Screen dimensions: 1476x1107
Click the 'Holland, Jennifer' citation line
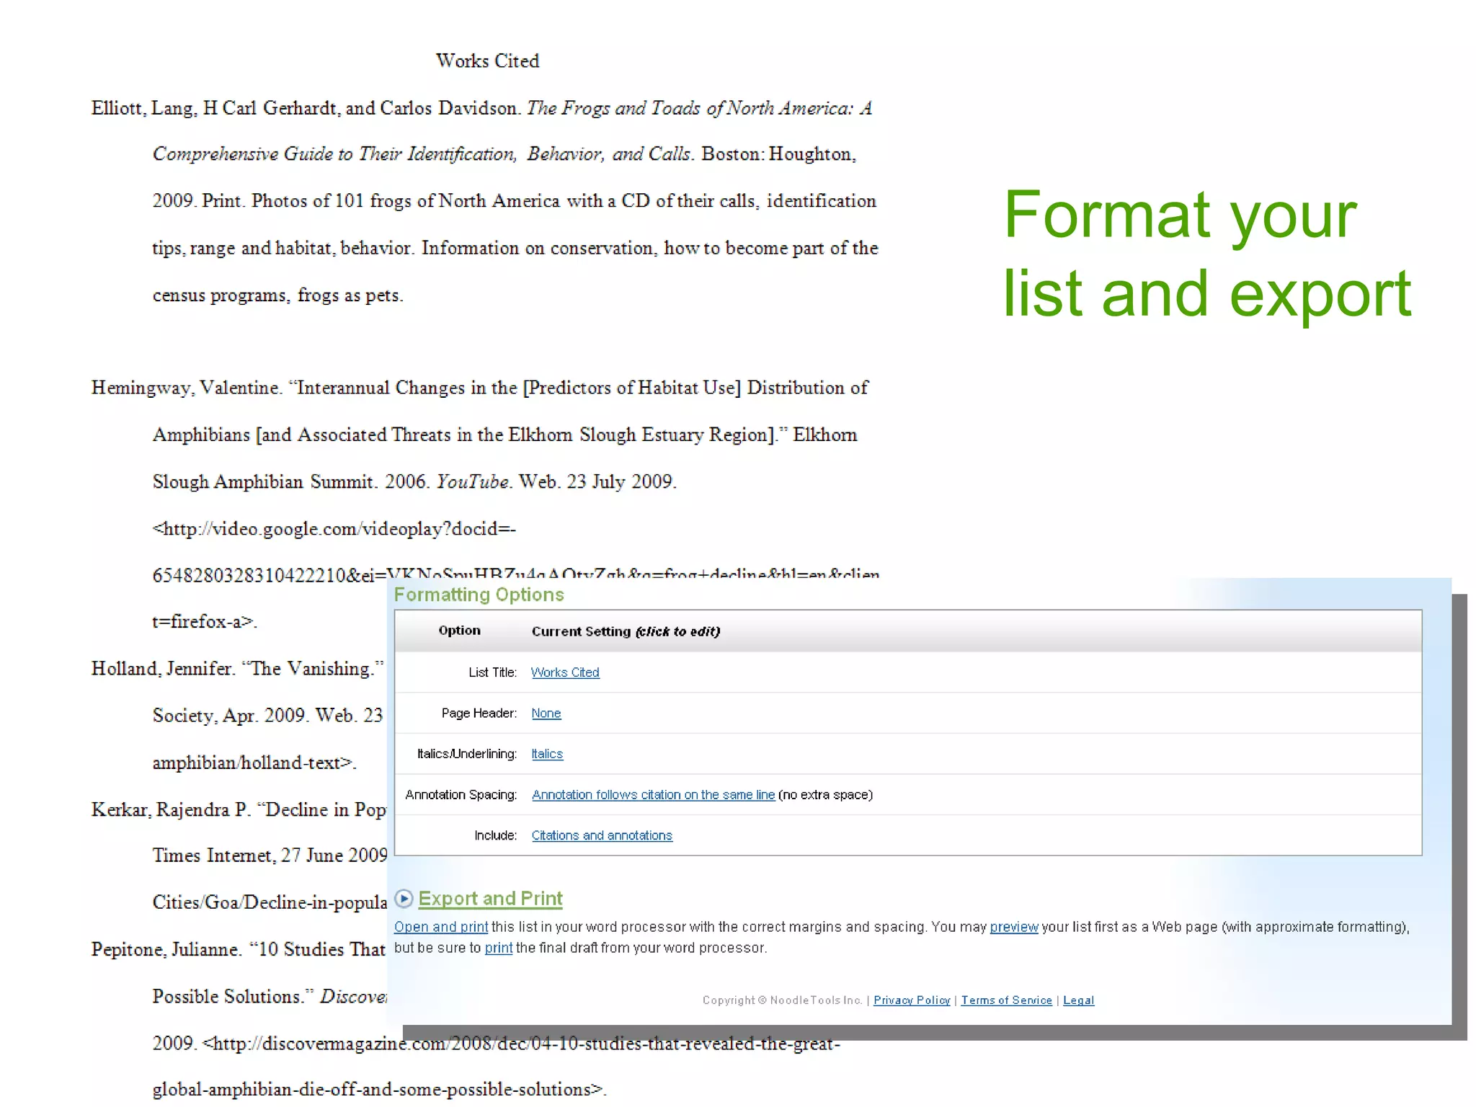pyautogui.click(x=237, y=669)
